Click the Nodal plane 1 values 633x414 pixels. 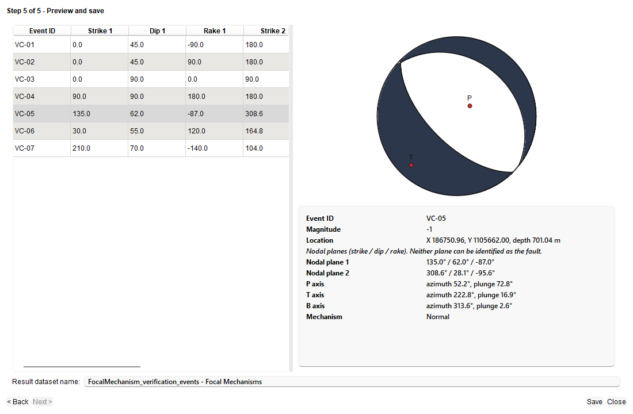click(x=460, y=262)
